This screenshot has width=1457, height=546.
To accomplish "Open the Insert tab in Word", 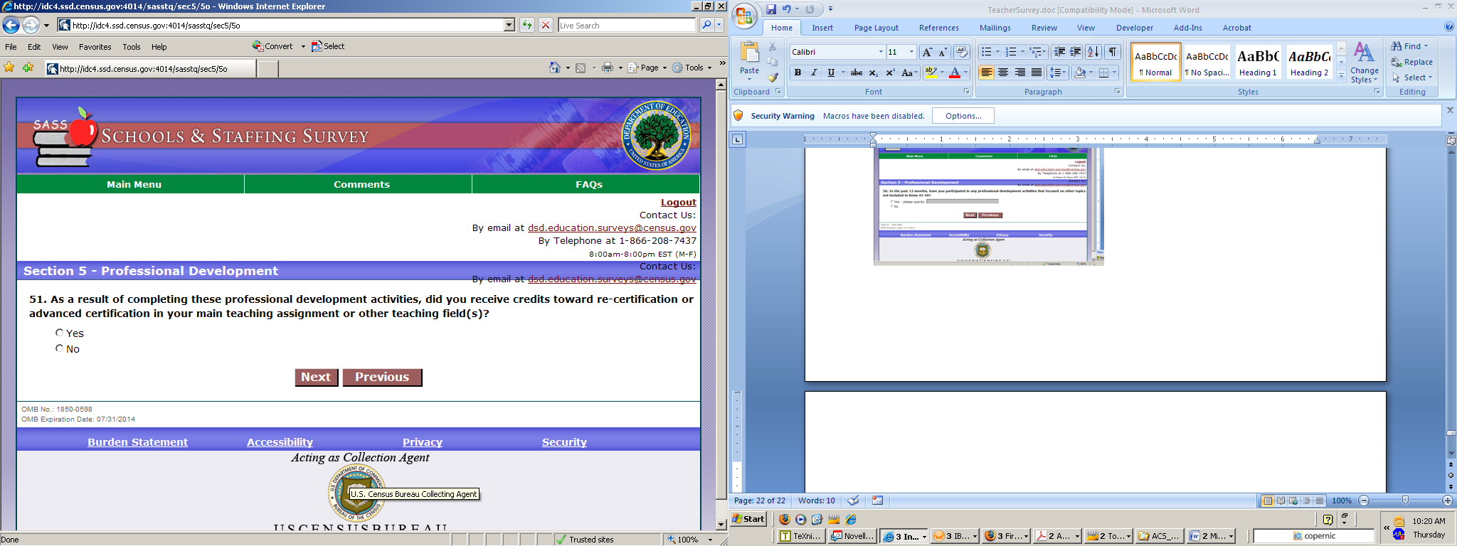I will (x=822, y=28).
